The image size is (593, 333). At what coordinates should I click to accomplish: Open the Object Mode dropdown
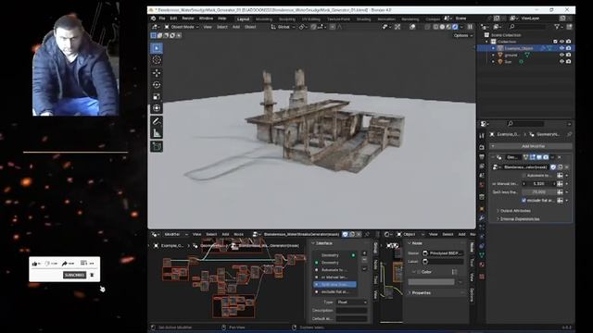tap(182, 27)
